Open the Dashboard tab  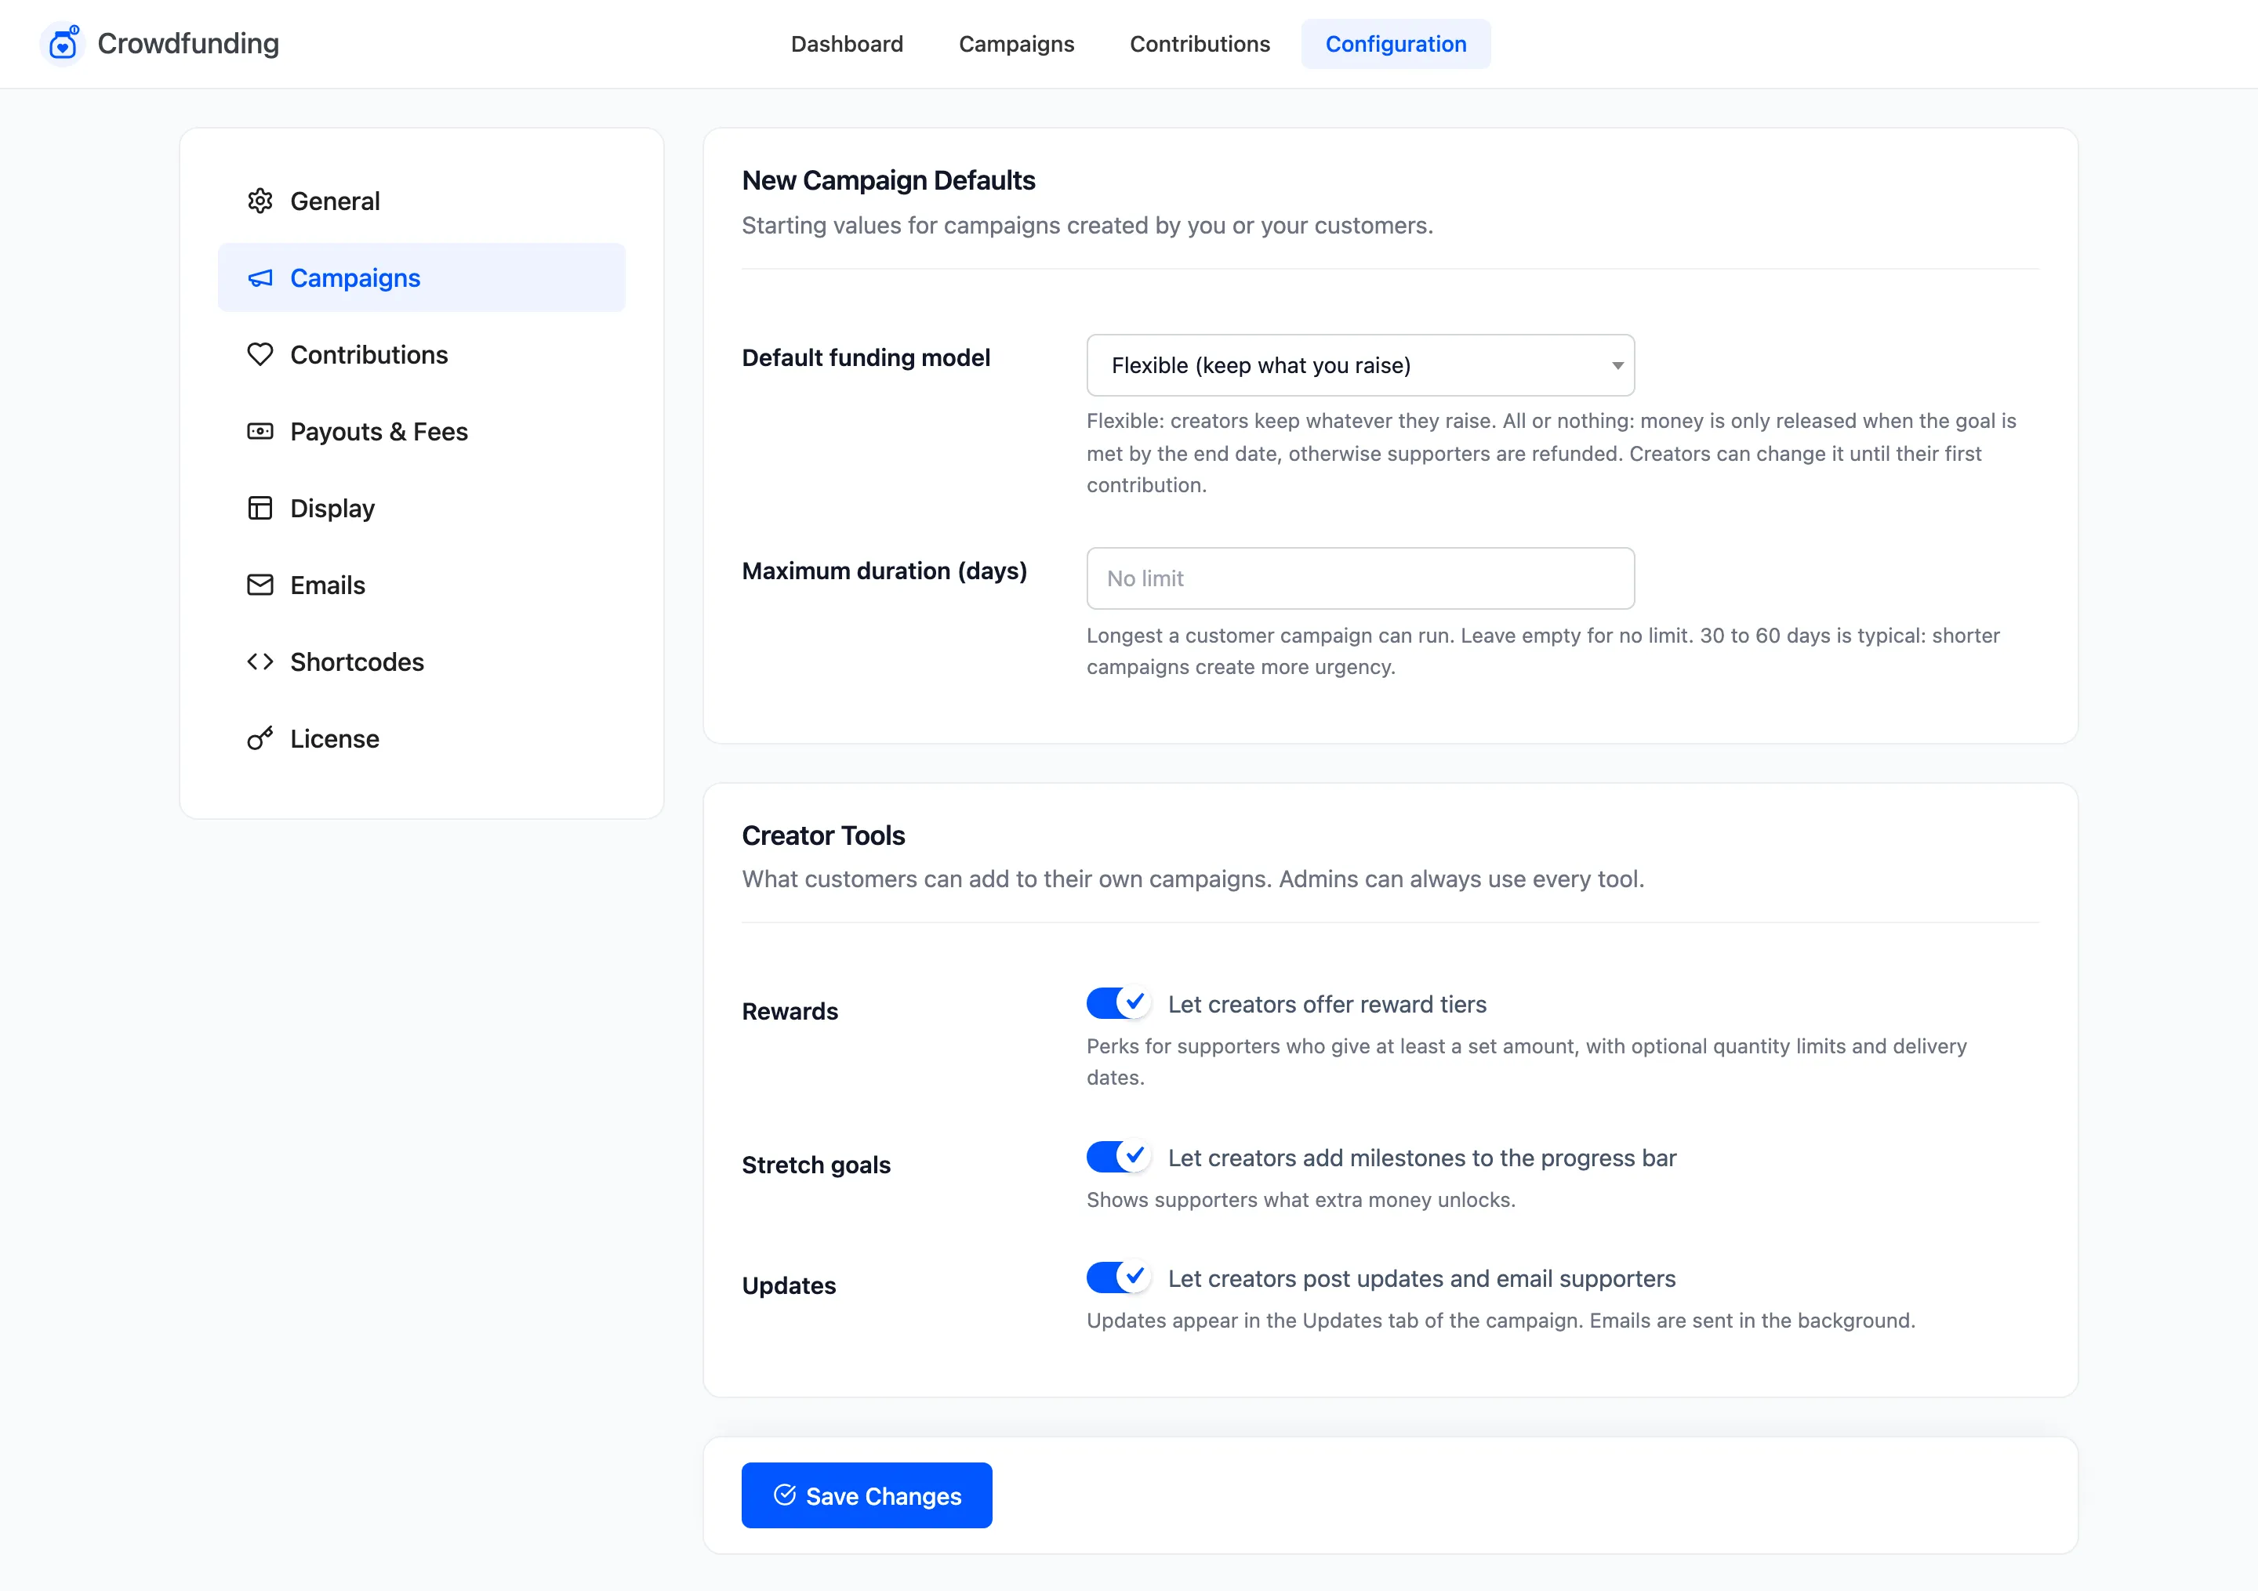pyautogui.click(x=847, y=44)
